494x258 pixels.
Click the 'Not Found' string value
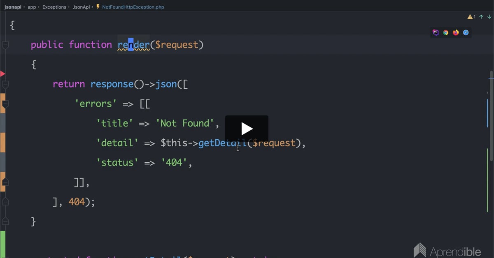[x=185, y=123]
